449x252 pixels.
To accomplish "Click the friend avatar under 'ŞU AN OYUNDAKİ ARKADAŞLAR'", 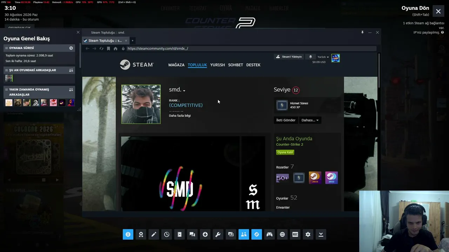I will [9, 78].
